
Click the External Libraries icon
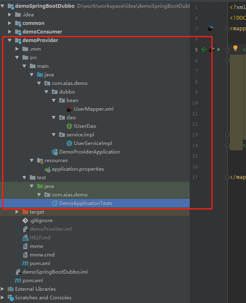coord(11,289)
